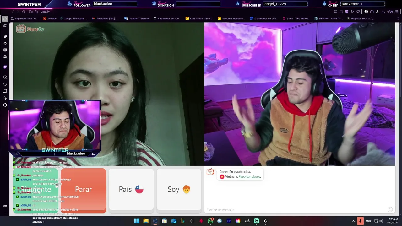The width and height of the screenshot is (402, 226).
Task: Click Conexión establecida message
Action: [x=235, y=172]
